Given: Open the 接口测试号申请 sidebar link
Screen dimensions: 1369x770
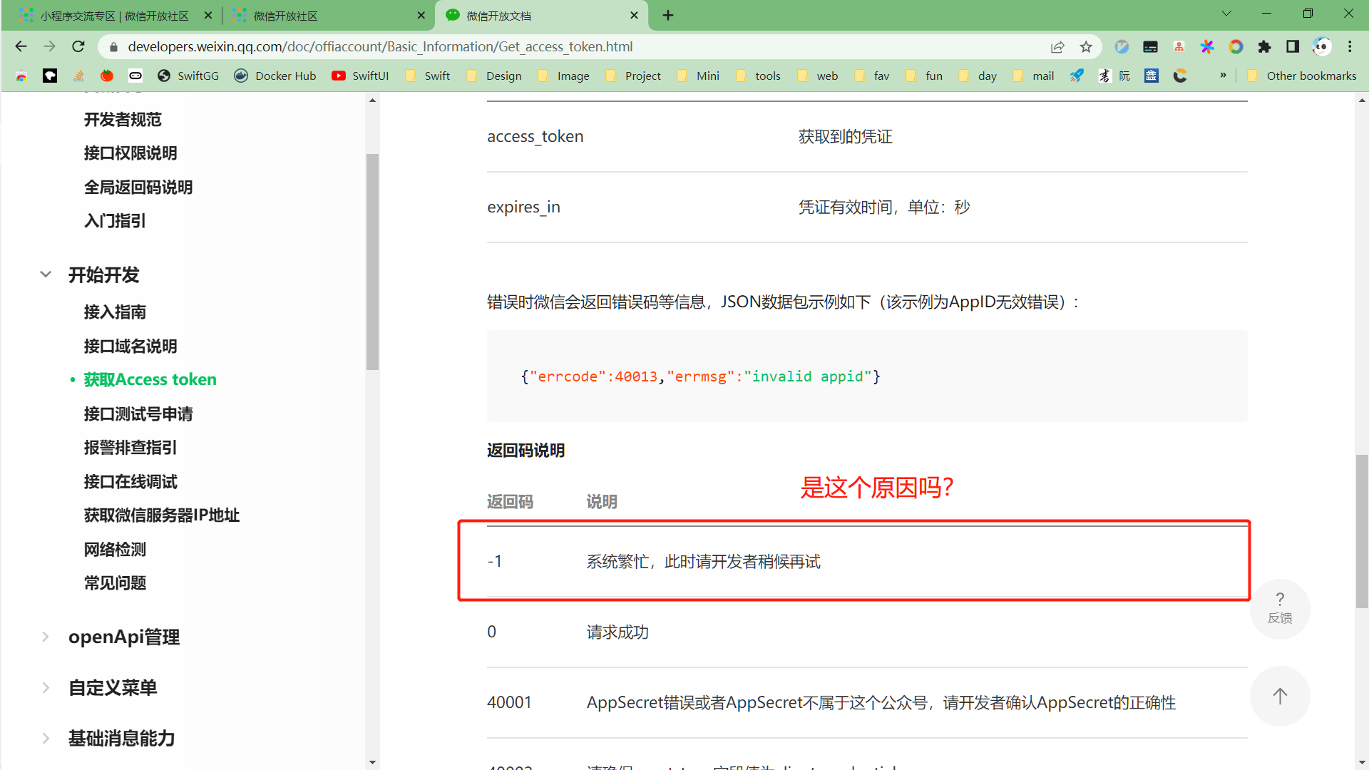Looking at the screenshot, I should [138, 414].
